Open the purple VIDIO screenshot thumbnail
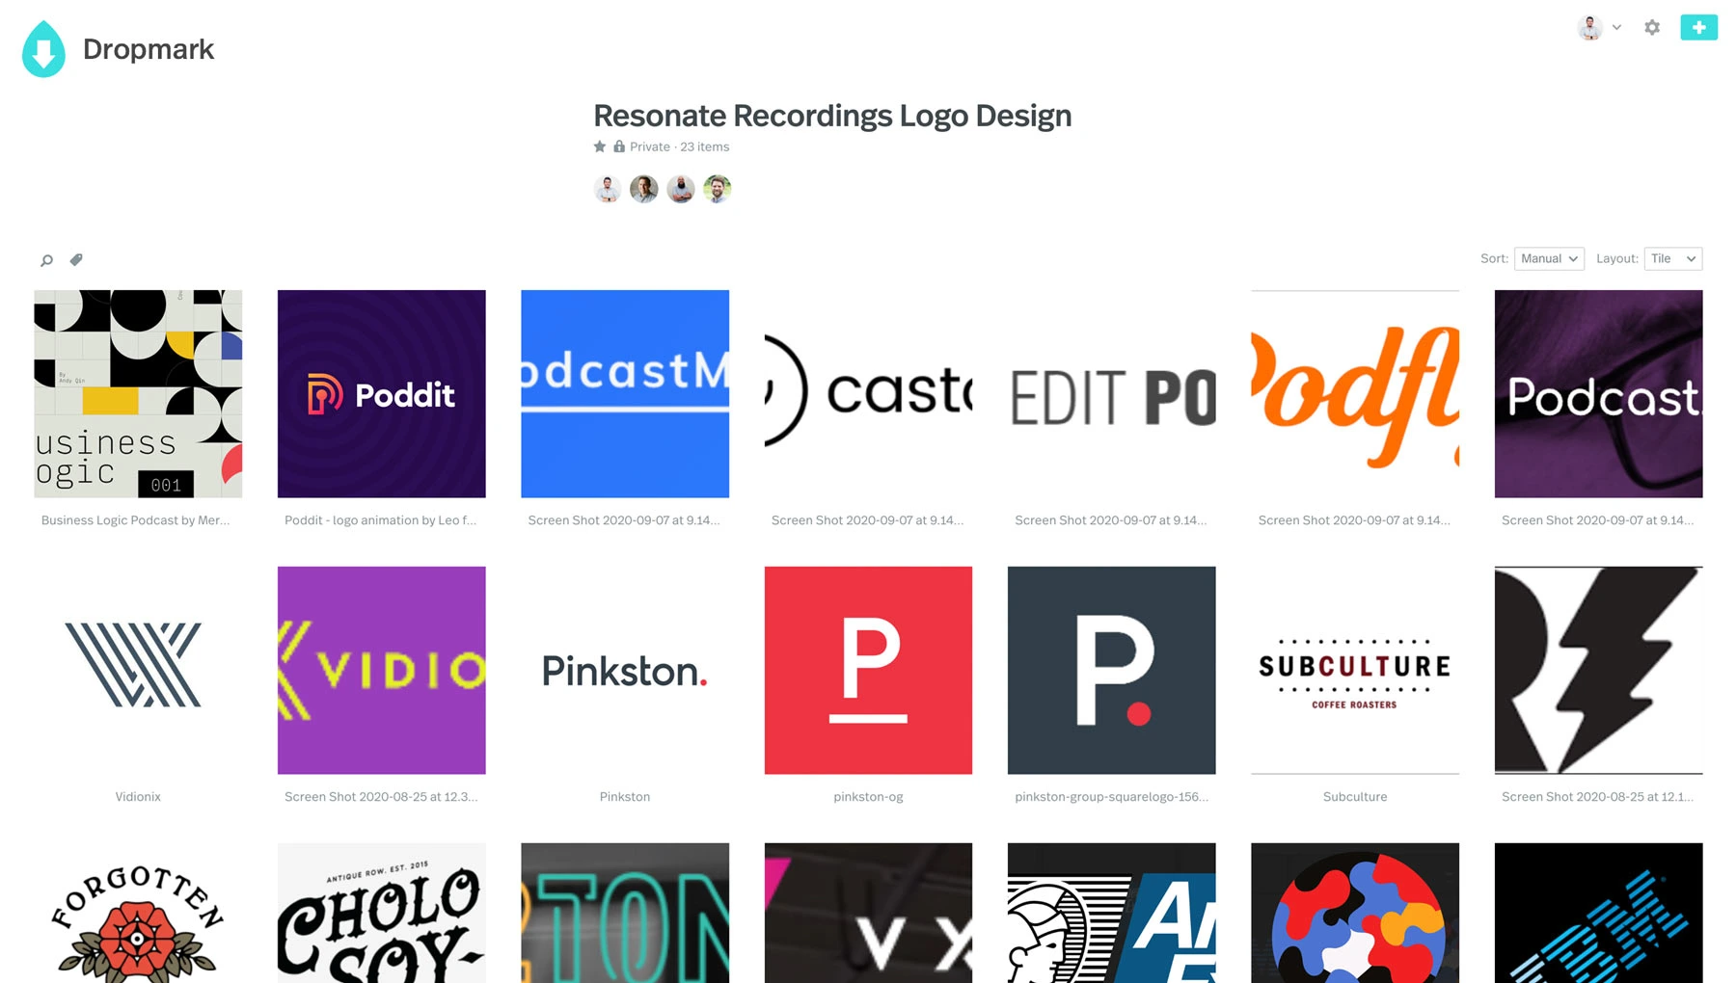This screenshot has height=983, width=1736. coord(382,671)
